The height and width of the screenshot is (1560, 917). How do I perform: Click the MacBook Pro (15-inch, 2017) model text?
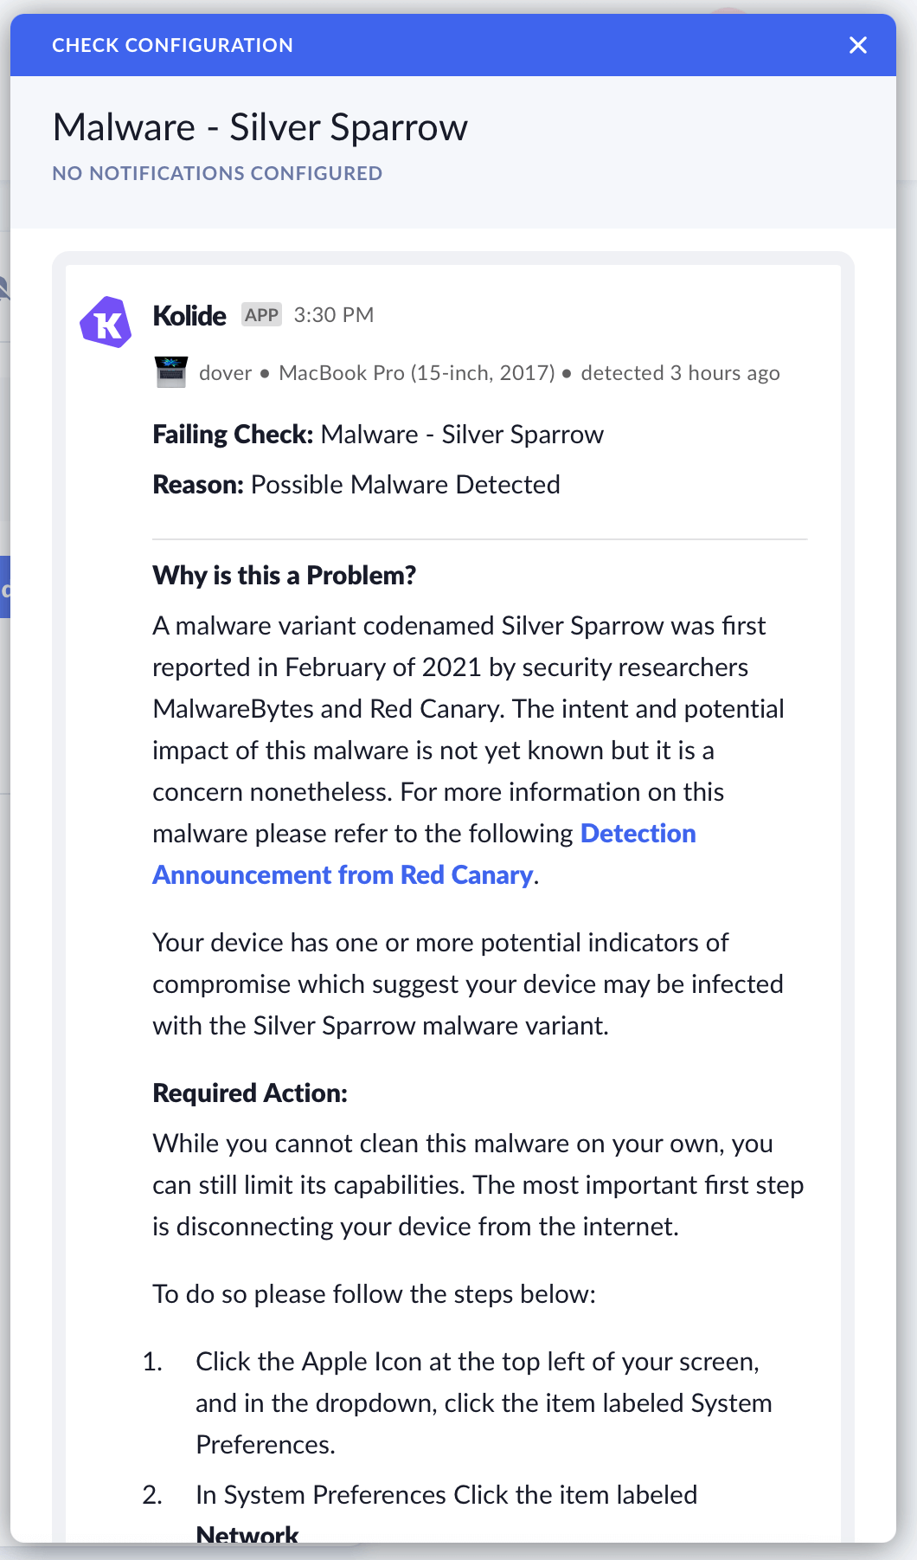417,373
